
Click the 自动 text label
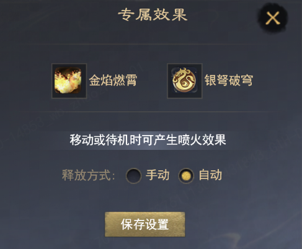pyautogui.click(x=210, y=175)
